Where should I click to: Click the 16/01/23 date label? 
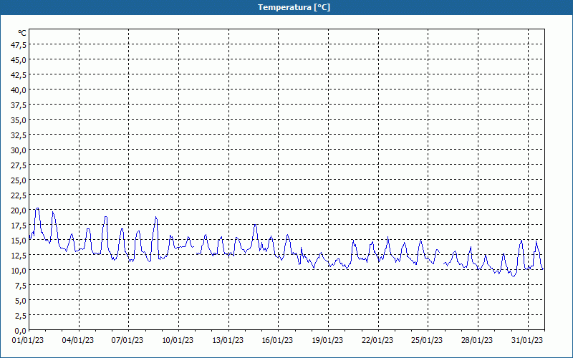[277, 341]
